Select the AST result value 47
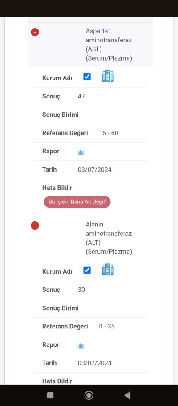The width and height of the screenshot is (178, 406). [x=81, y=97]
